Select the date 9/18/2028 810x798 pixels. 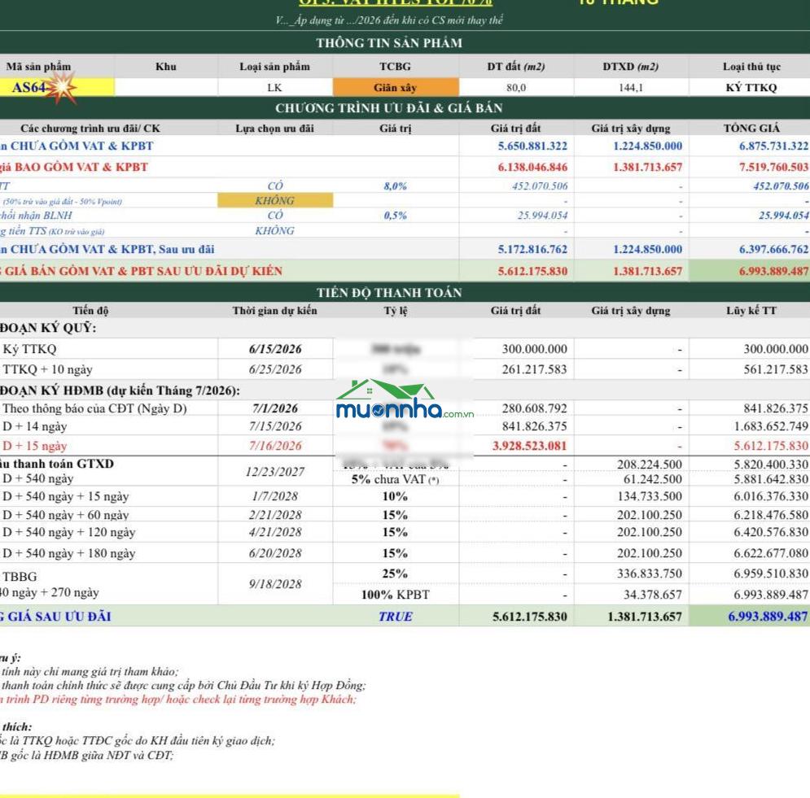pyautogui.click(x=275, y=584)
